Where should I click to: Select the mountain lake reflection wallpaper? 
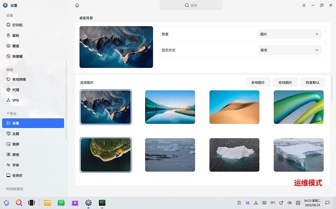click(x=170, y=107)
